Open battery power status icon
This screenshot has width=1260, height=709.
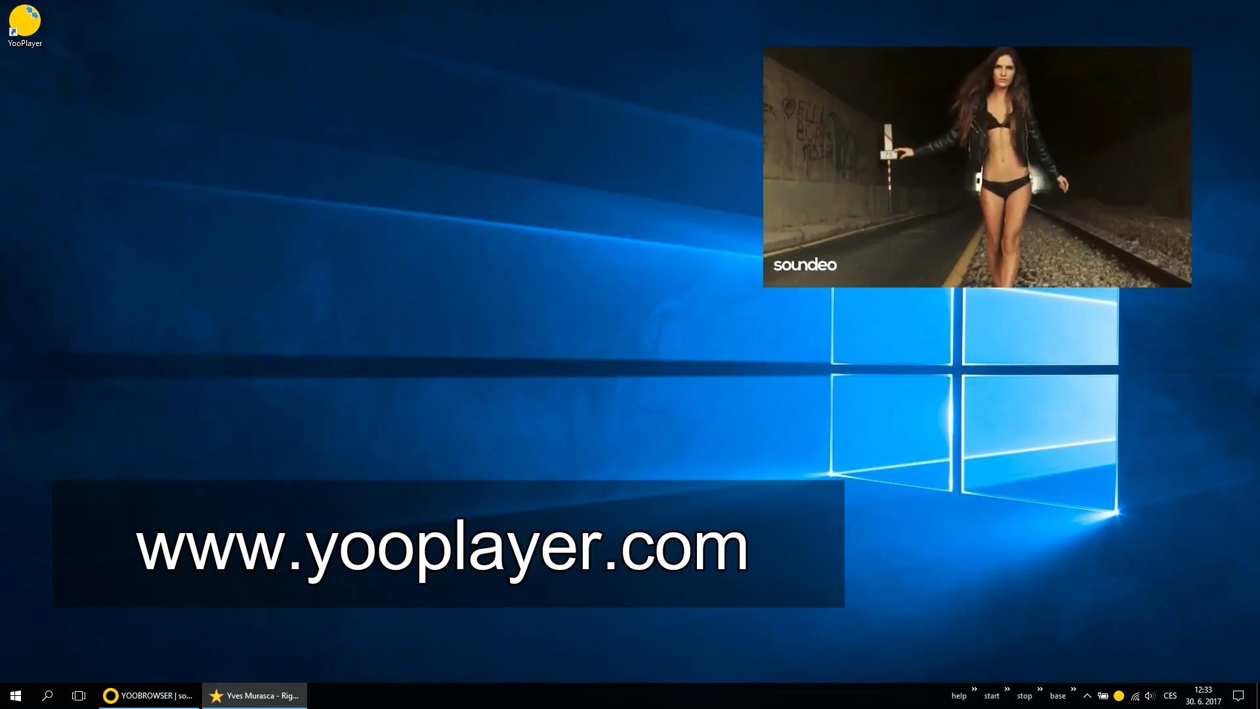1103,696
